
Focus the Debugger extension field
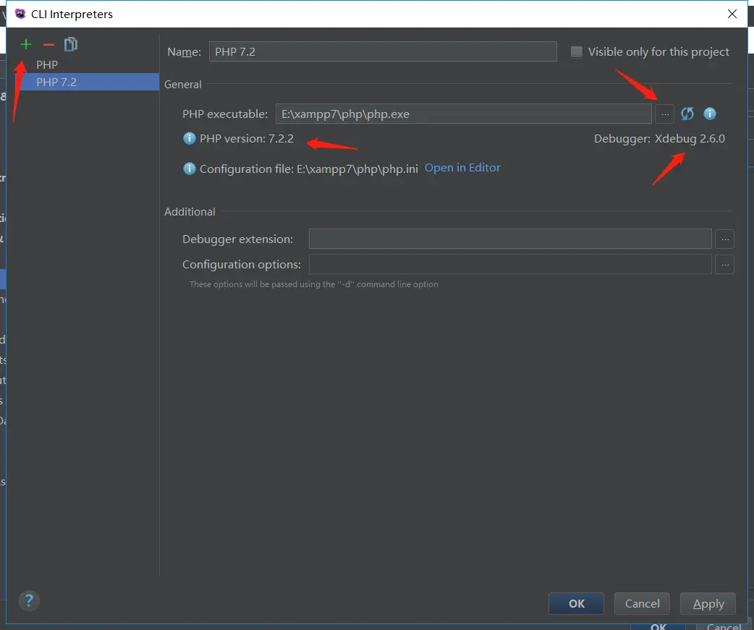pyautogui.click(x=510, y=239)
